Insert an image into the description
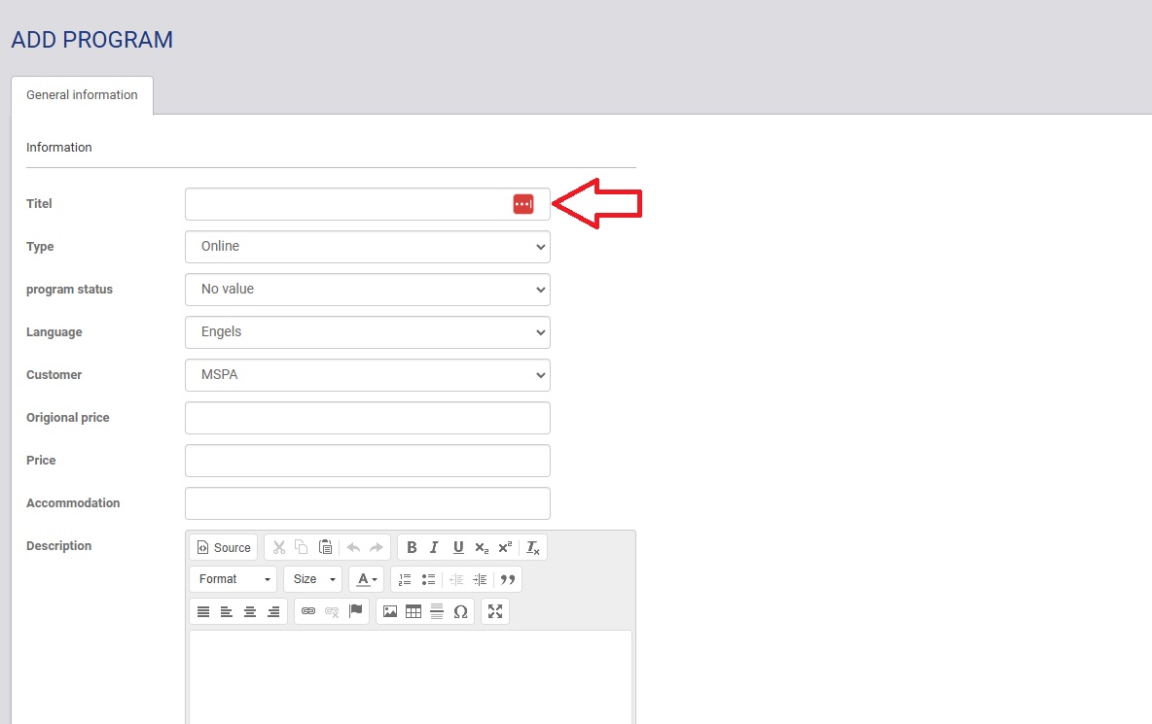The image size is (1152, 724). pos(390,611)
